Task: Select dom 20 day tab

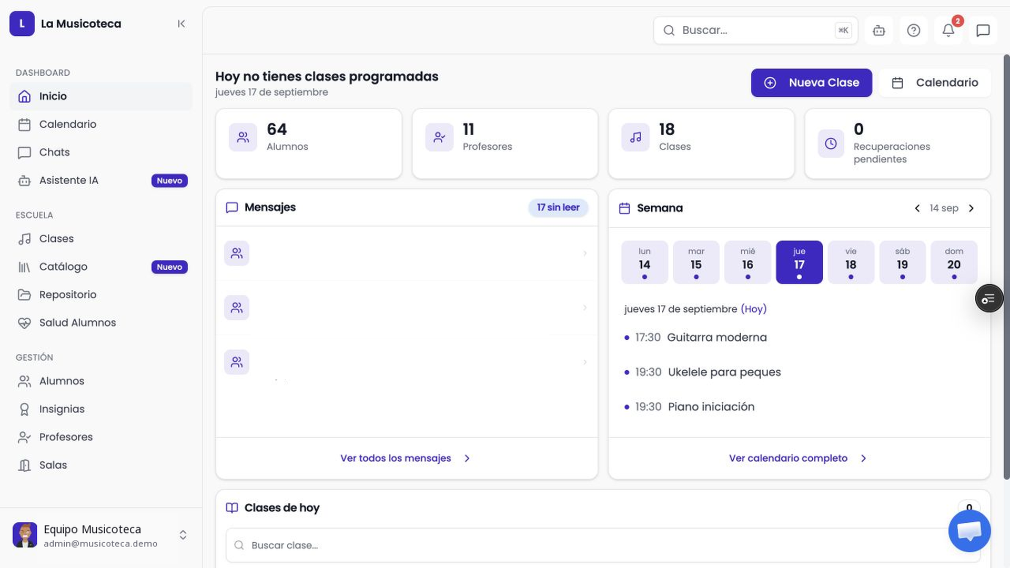Action: [954, 262]
